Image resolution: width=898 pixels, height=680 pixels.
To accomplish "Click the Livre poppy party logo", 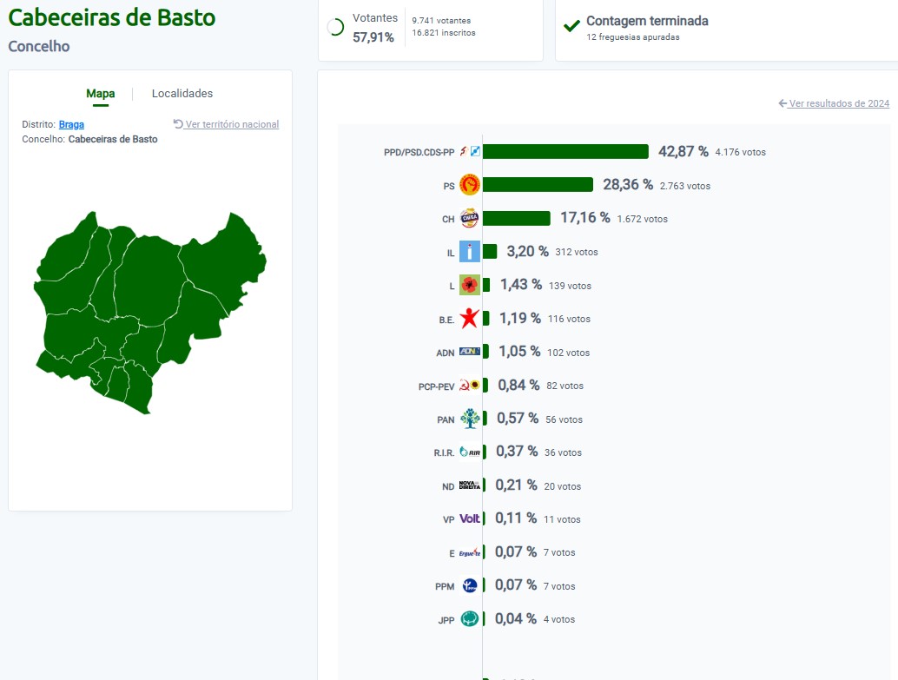I will coord(470,285).
